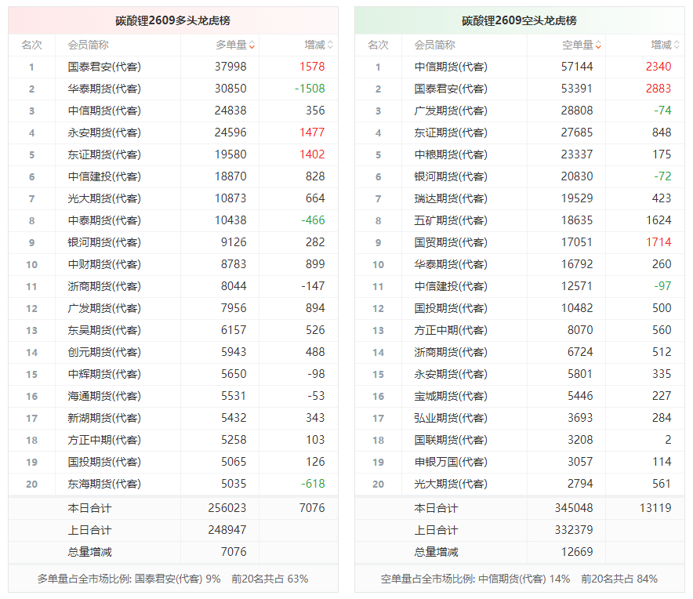The image size is (693, 599).
Task: Select 东海期货(代客) rank 20 long row
Action: pyautogui.click(x=173, y=484)
